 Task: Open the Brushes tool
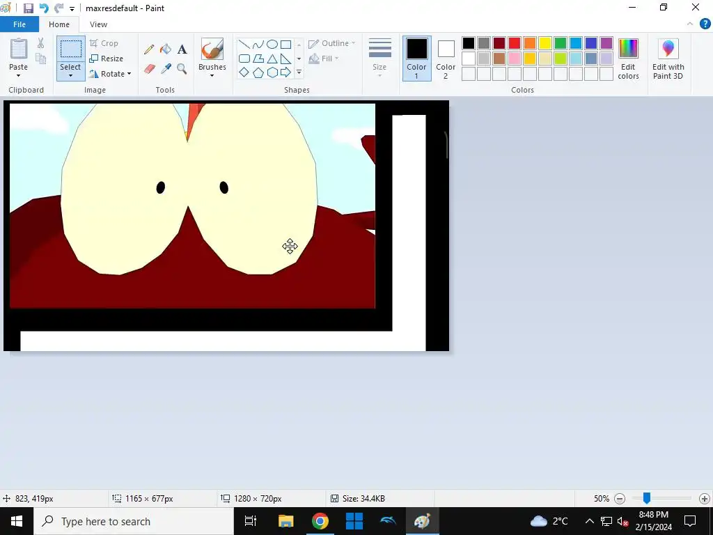(x=212, y=49)
